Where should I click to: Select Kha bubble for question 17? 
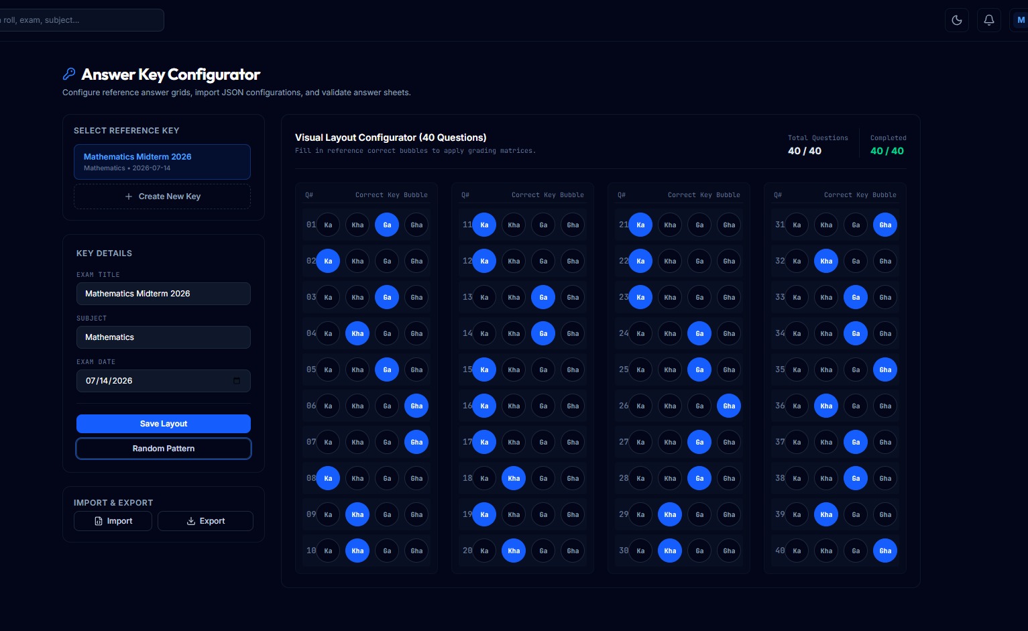click(514, 442)
